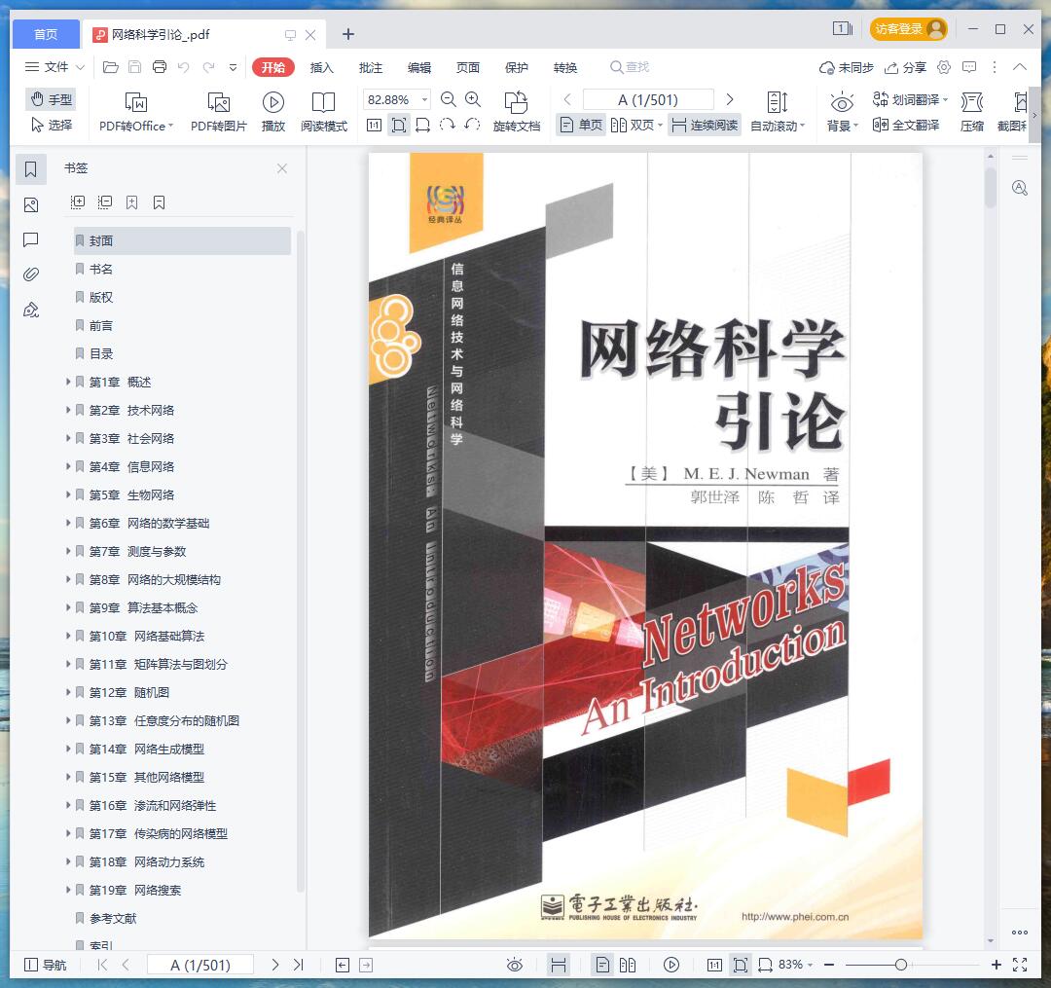The image size is (1051, 988).
Task: Click the 查找 search box
Action: 630,67
